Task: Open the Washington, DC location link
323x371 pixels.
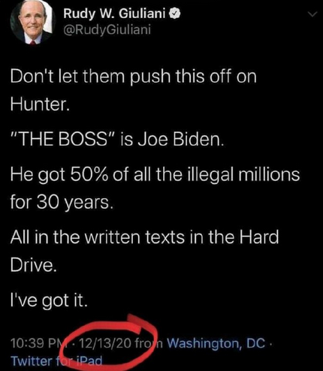Action: click(x=216, y=343)
